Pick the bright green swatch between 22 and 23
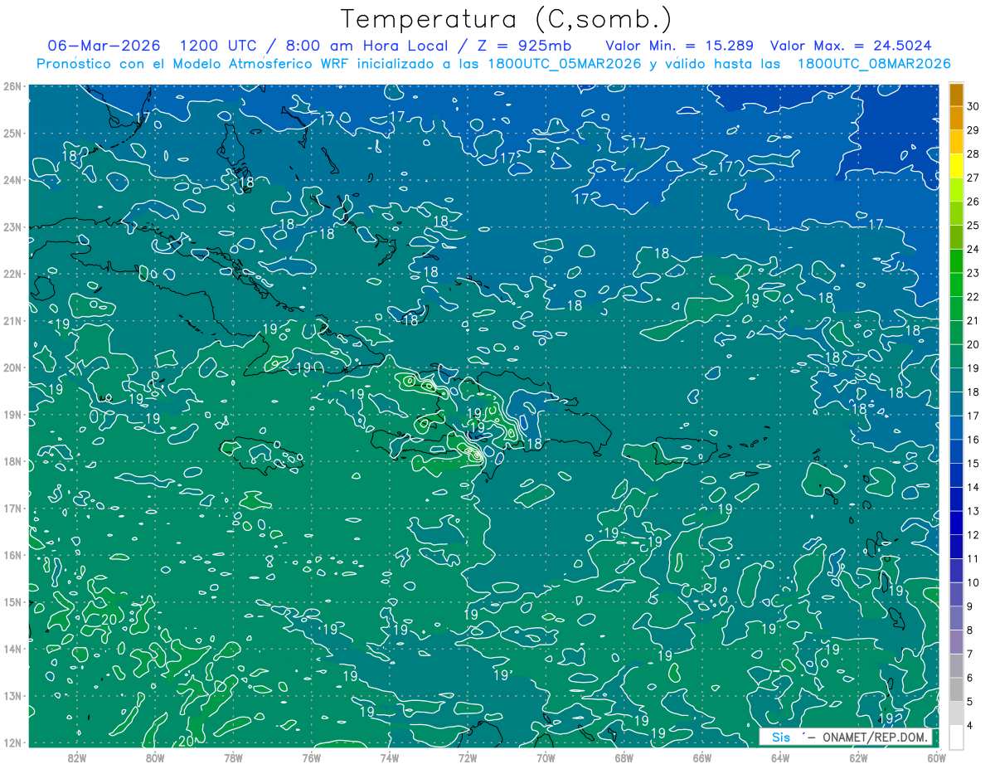 956,285
